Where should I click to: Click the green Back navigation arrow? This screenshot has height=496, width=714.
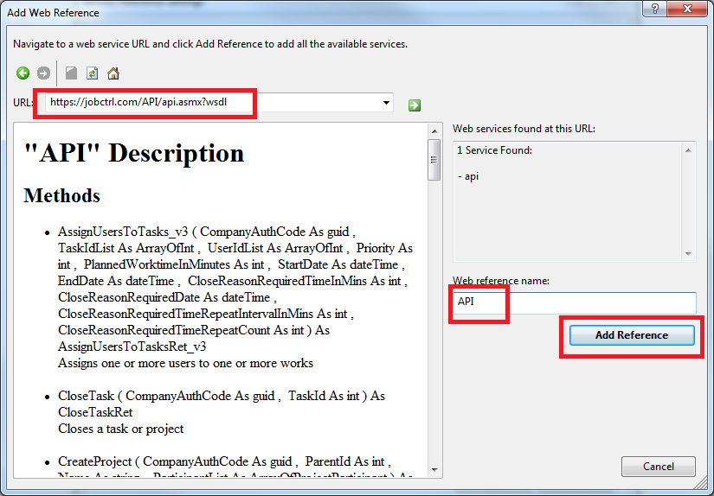coord(23,73)
